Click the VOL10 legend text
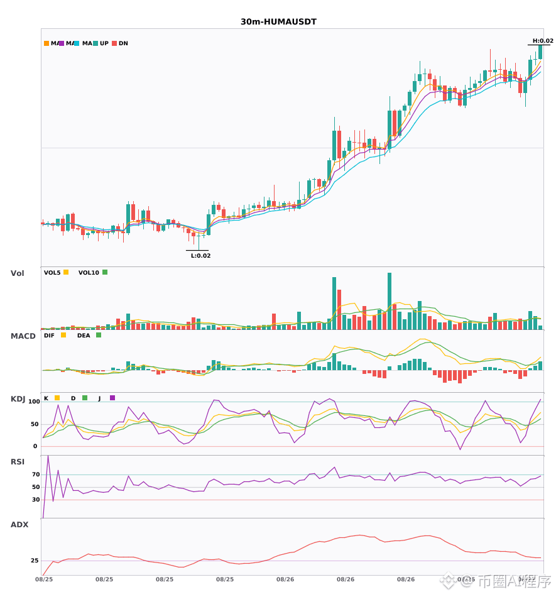 tap(89, 273)
